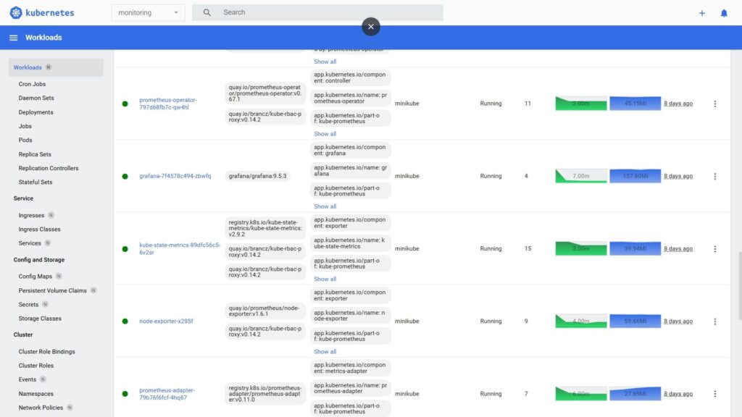Open Storage Classes
The image size is (742, 417).
[41, 319]
